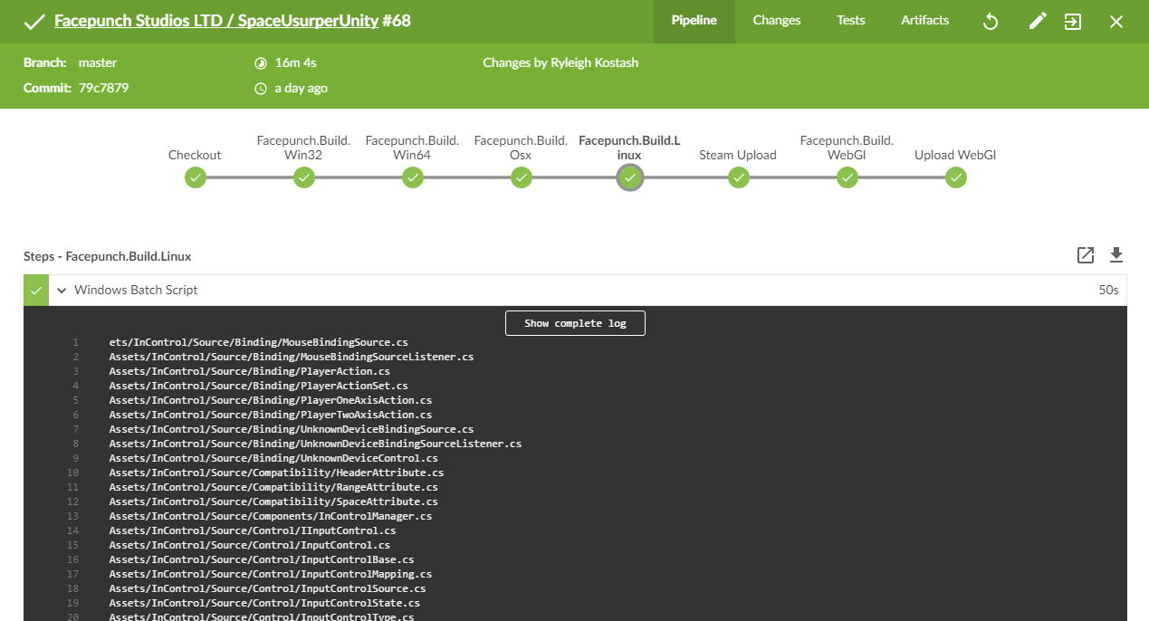Viewport: 1149px width, 621px height.
Task: Click the branch name master
Action: (x=98, y=62)
